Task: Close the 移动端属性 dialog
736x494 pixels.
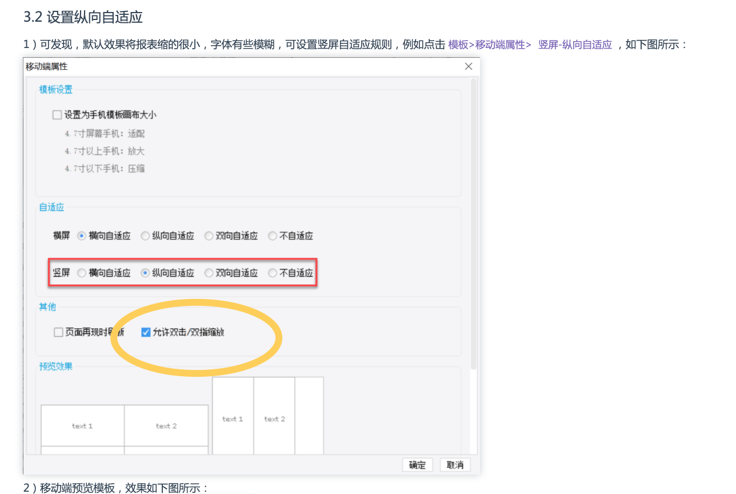Action: pyautogui.click(x=469, y=66)
